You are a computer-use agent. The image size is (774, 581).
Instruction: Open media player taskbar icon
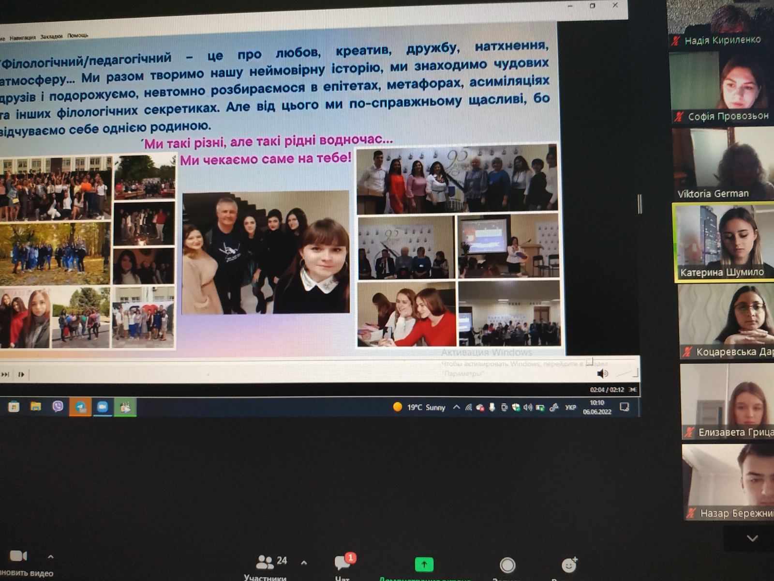[x=125, y=407]
